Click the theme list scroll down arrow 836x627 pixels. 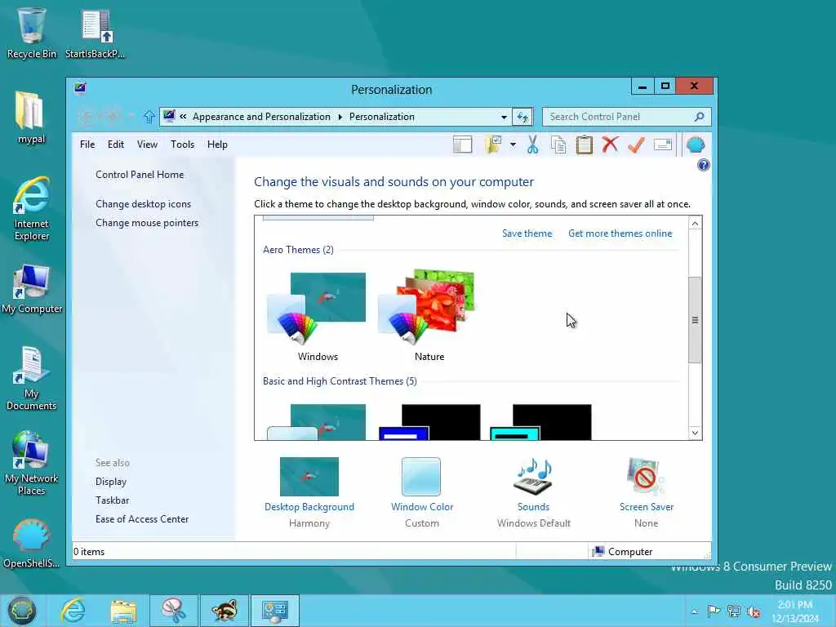695,433
